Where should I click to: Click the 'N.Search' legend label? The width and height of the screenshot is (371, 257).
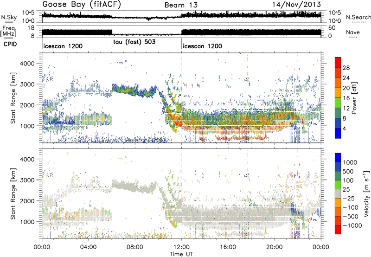[358, 17]
